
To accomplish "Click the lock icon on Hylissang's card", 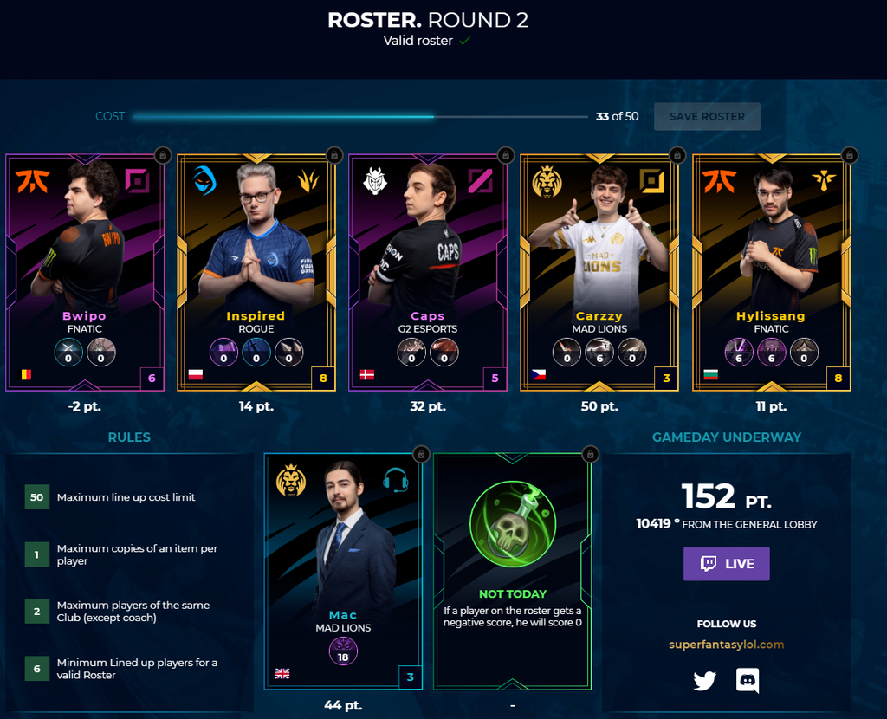I will pyautogui.click(x=849, y=155).
